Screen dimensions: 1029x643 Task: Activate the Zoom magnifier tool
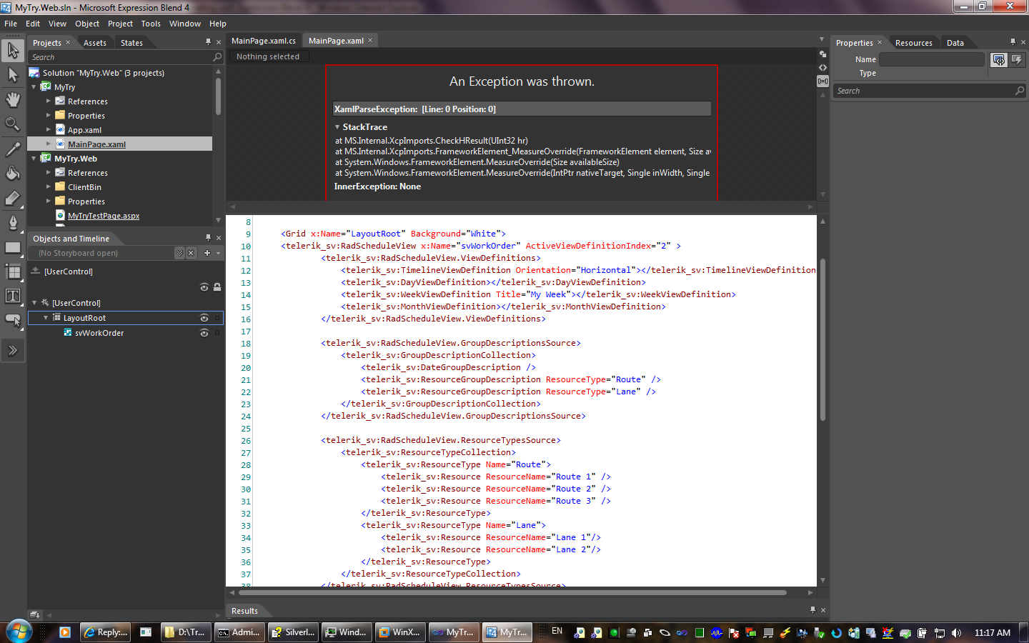(13, 124)
